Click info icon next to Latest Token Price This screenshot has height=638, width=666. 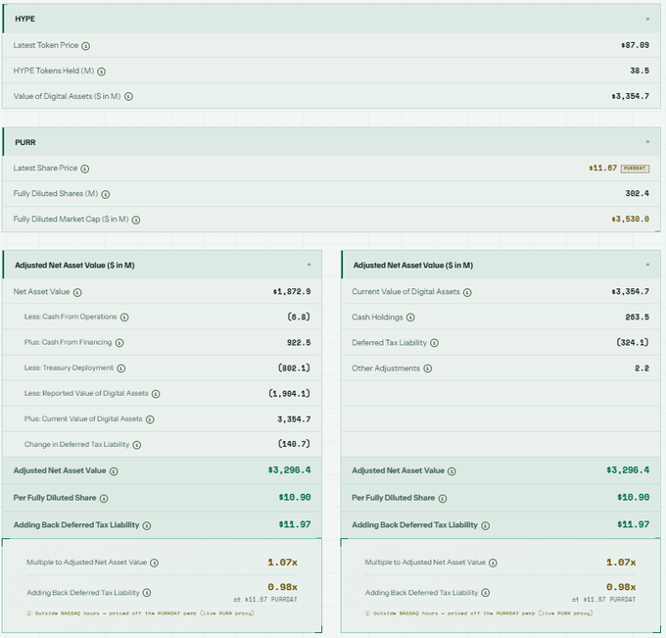point(86,46)
